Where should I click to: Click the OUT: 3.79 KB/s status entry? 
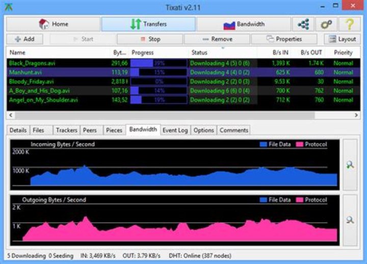pyautogui.click(x=141, y=256)
